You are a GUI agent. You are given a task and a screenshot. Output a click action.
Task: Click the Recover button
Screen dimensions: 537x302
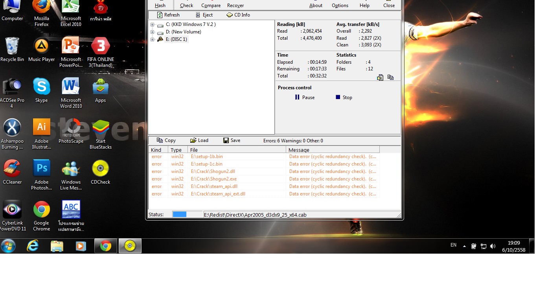(x=235, y=6)
